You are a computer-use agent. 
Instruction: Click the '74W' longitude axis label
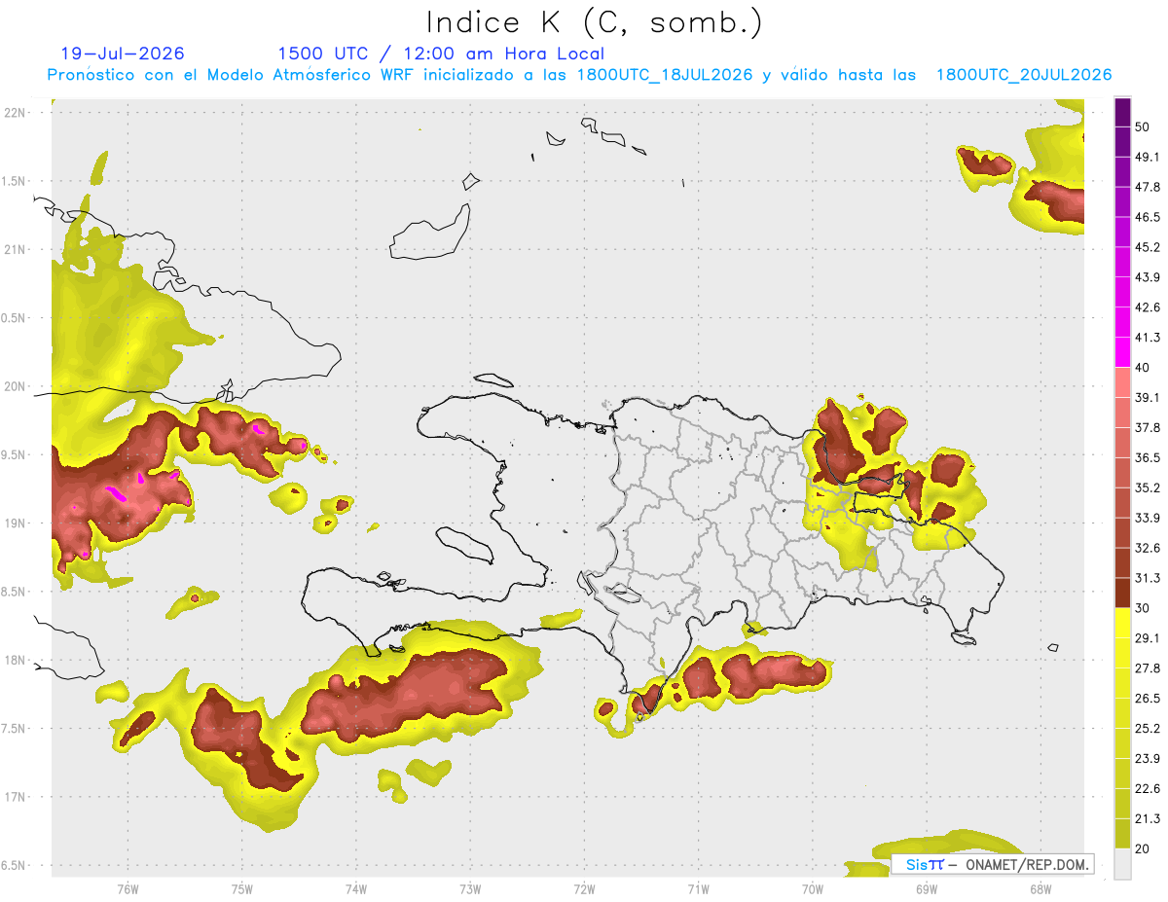point(356,889)
